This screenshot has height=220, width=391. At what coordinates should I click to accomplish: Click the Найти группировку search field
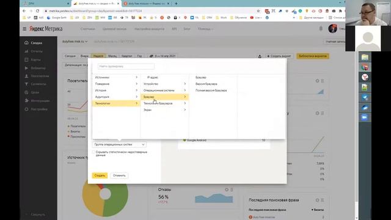[x=126, y=67]
